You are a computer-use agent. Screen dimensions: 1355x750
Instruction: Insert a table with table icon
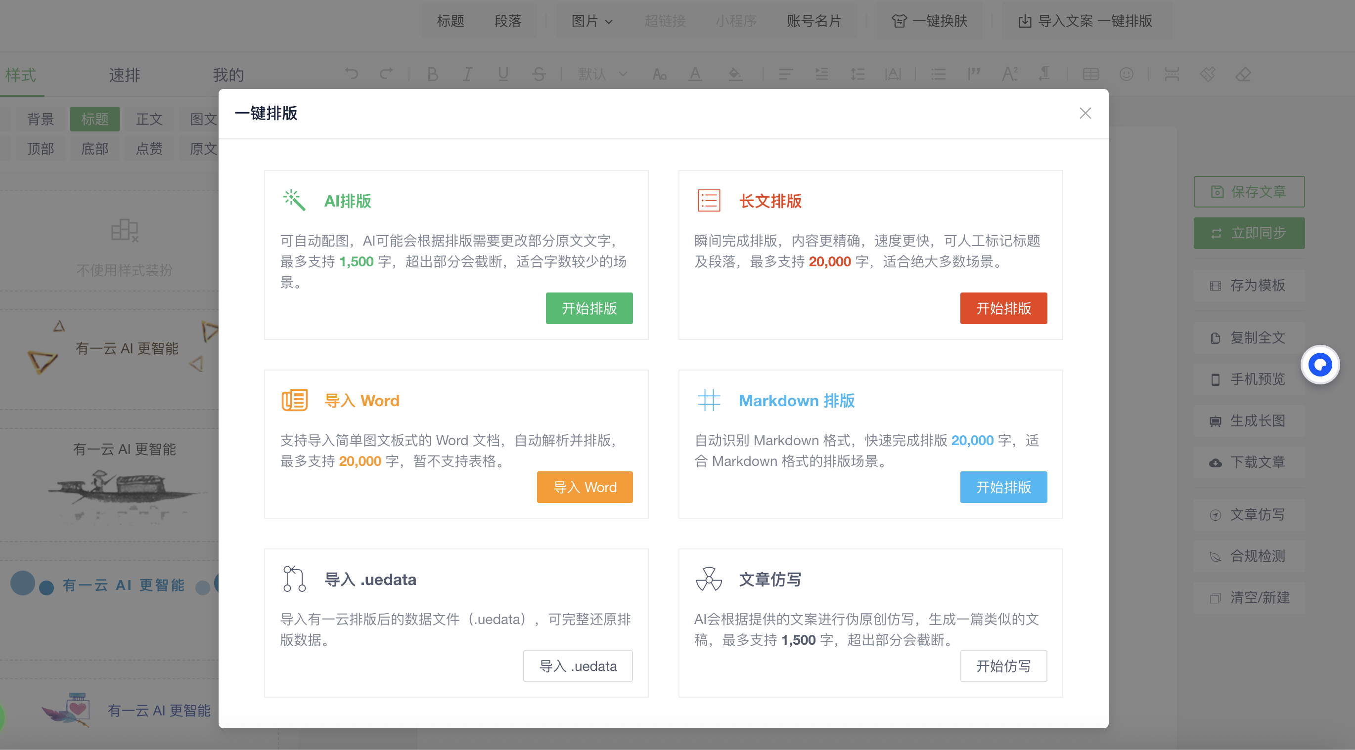(1090, 74)
